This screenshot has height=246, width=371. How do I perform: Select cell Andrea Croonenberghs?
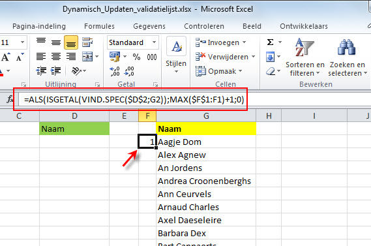click(x=206, y=181)
